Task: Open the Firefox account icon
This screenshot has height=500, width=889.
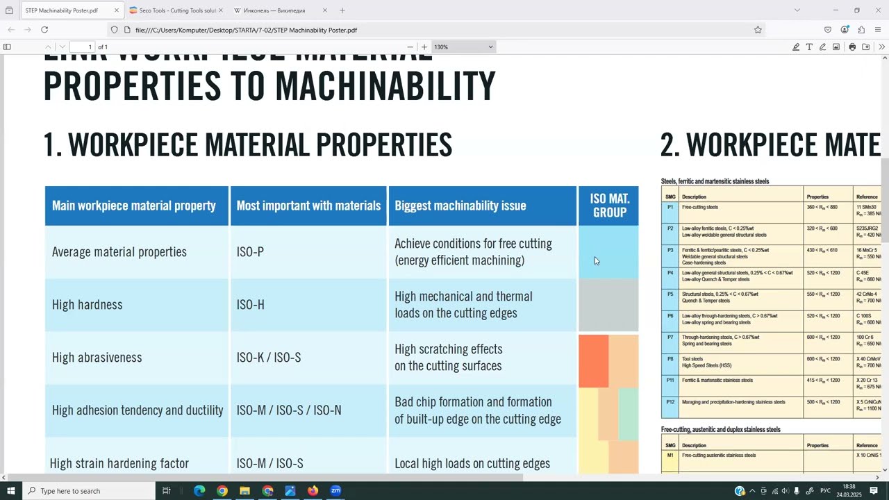Action: [x=845, y=30]
